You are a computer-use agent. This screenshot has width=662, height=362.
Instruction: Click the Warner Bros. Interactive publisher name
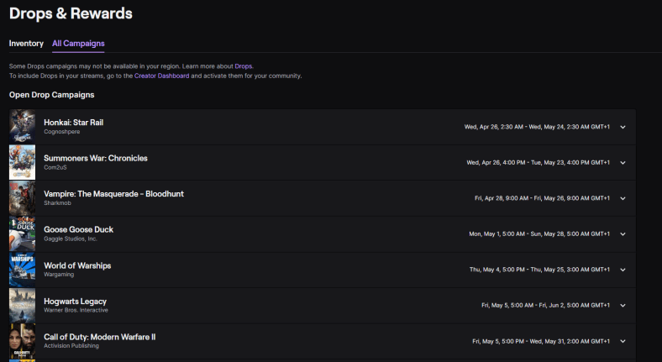click(x=76, y=310)
